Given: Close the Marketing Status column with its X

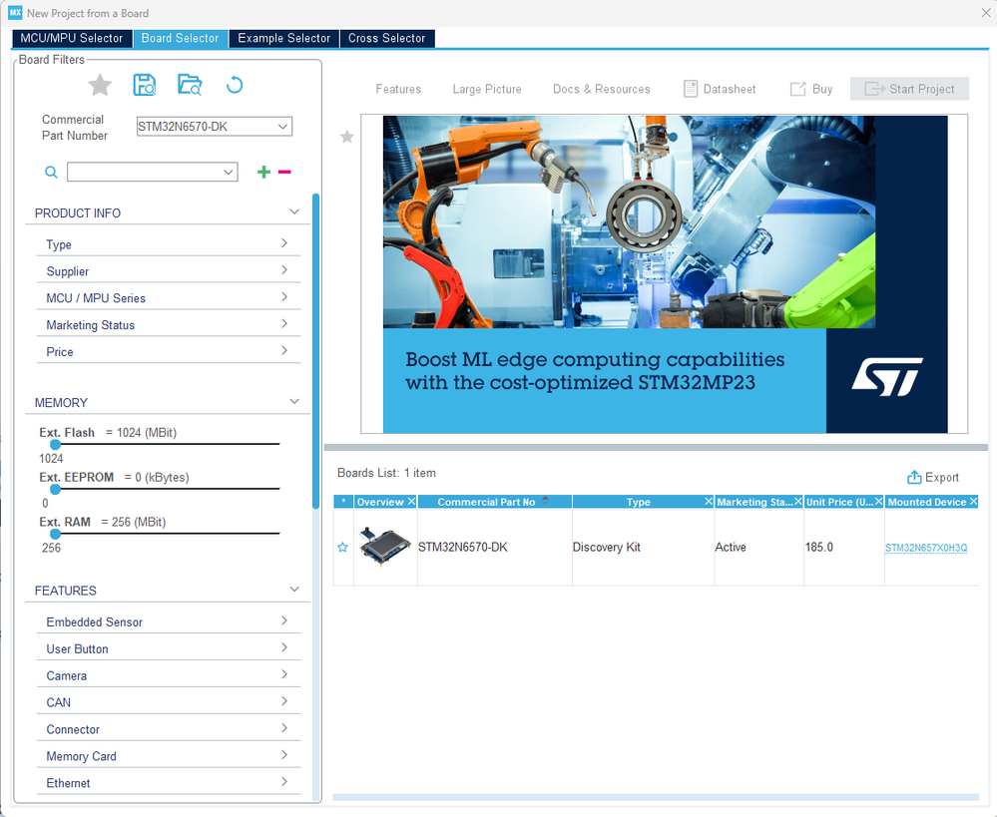Looking at the screenshot, I should (x=798, y=502).
